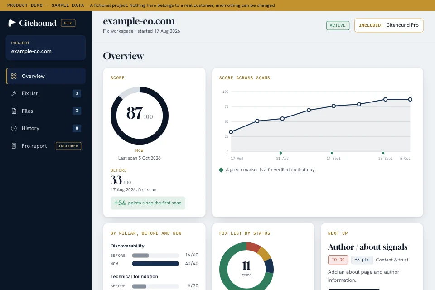Click the "11 items" donut center label

[246, 269]
